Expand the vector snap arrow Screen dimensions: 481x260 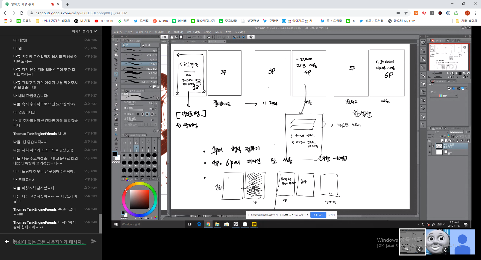(156, 124)
